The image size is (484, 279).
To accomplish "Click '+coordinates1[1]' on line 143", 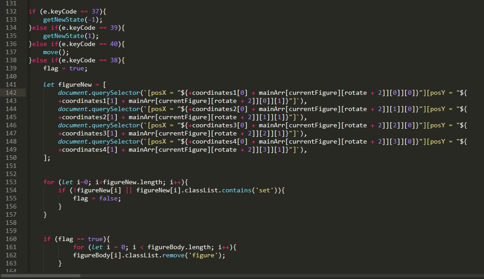I will [x=88, y=101].
